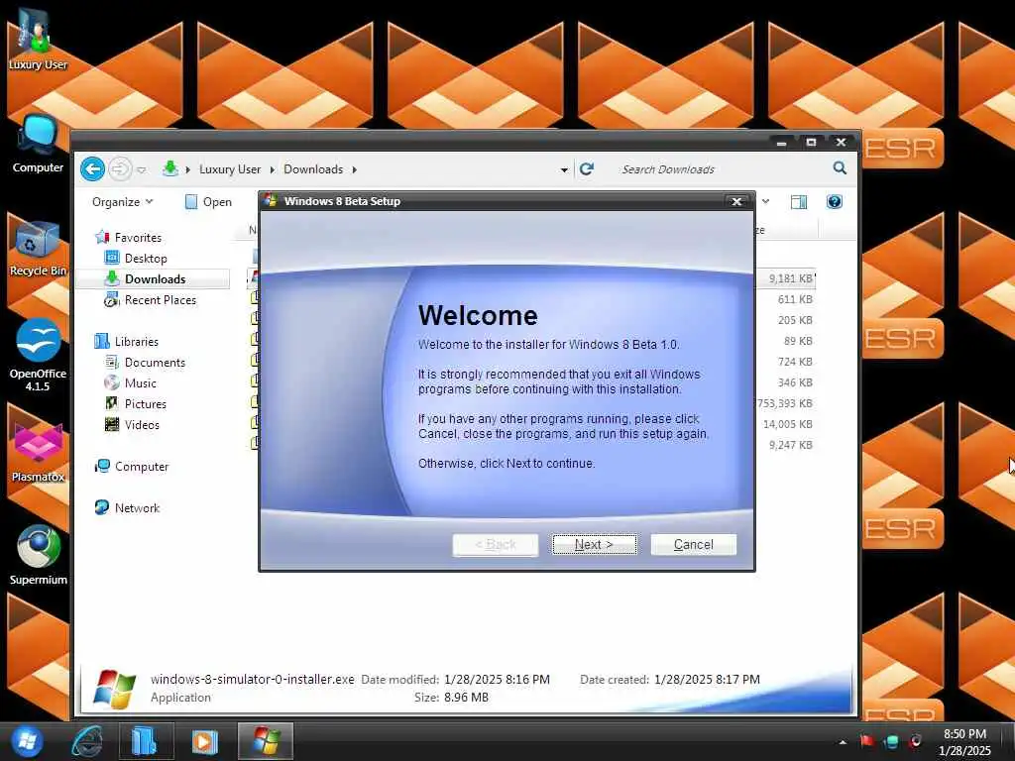The image size is (1015, 761).
Task: Select the Supermium desktop icon
Action: click(38, 555)
